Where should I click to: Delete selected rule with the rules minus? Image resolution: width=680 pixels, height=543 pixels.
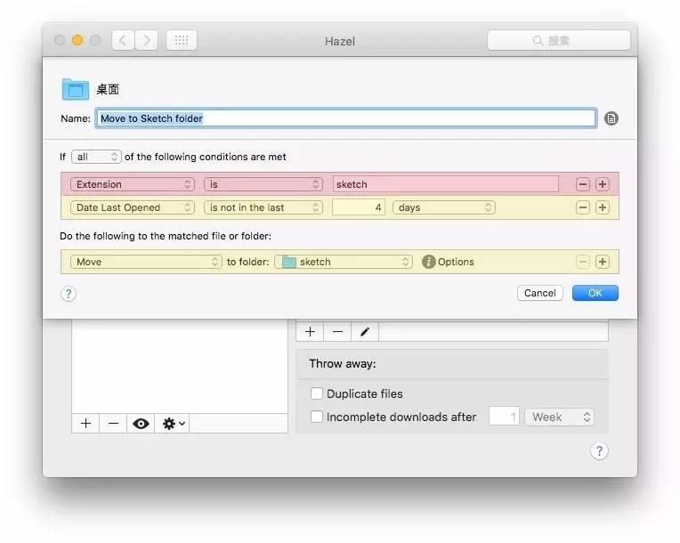[x=337, y=332]
